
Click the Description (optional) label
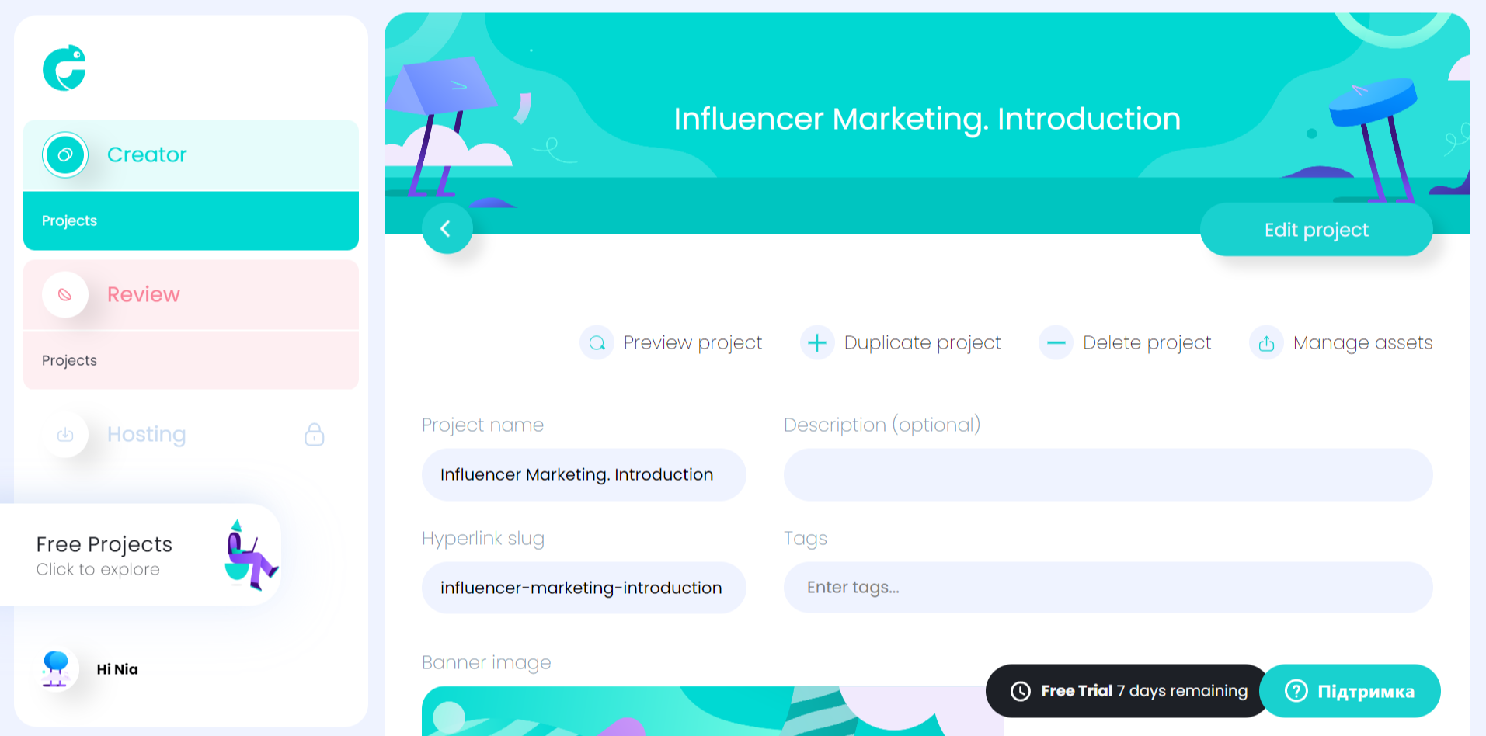pyautogui.click(x=882, y=425)
